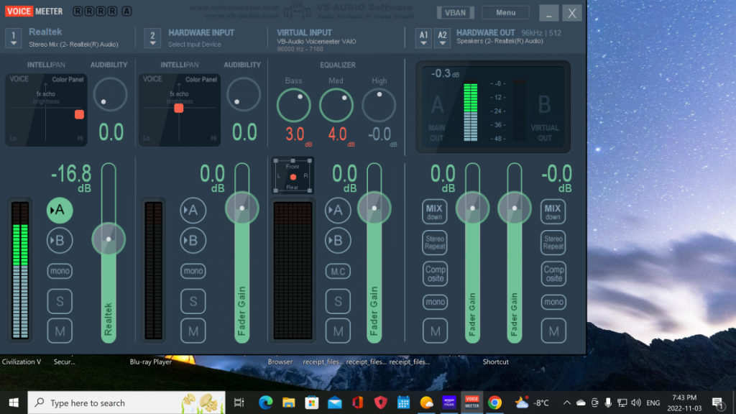Route Virtual Input to bus B
The height and width of the screenshot is (414, 736).
pyautogui.click(x=338, y=240)
